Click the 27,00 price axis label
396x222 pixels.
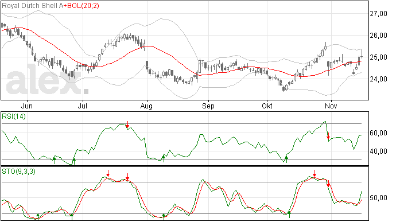coord(378,14)
